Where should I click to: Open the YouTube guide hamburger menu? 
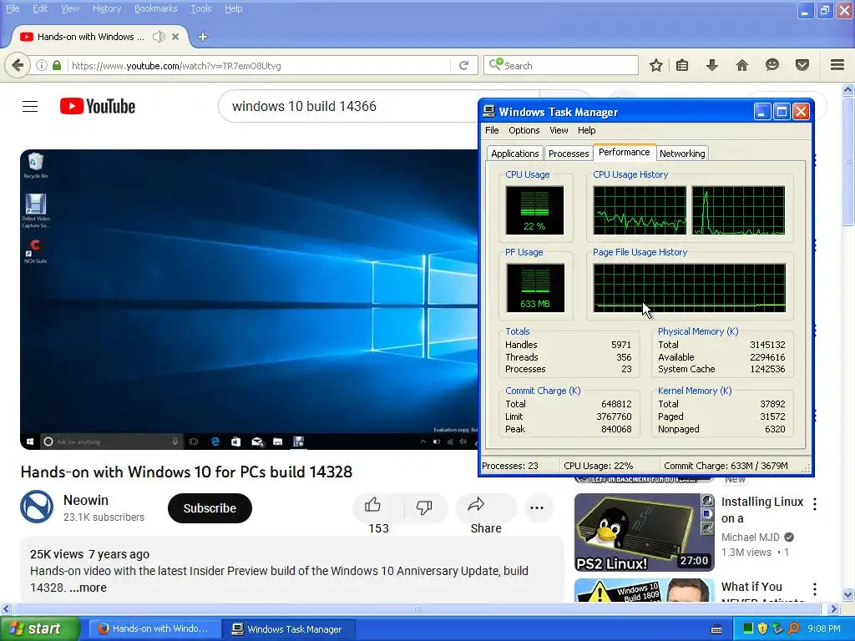pos(30,106)
